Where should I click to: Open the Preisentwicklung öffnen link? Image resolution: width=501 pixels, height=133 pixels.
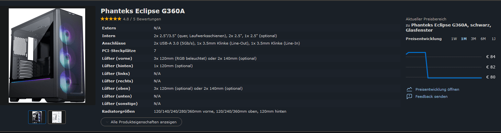(x=437, y=89)
